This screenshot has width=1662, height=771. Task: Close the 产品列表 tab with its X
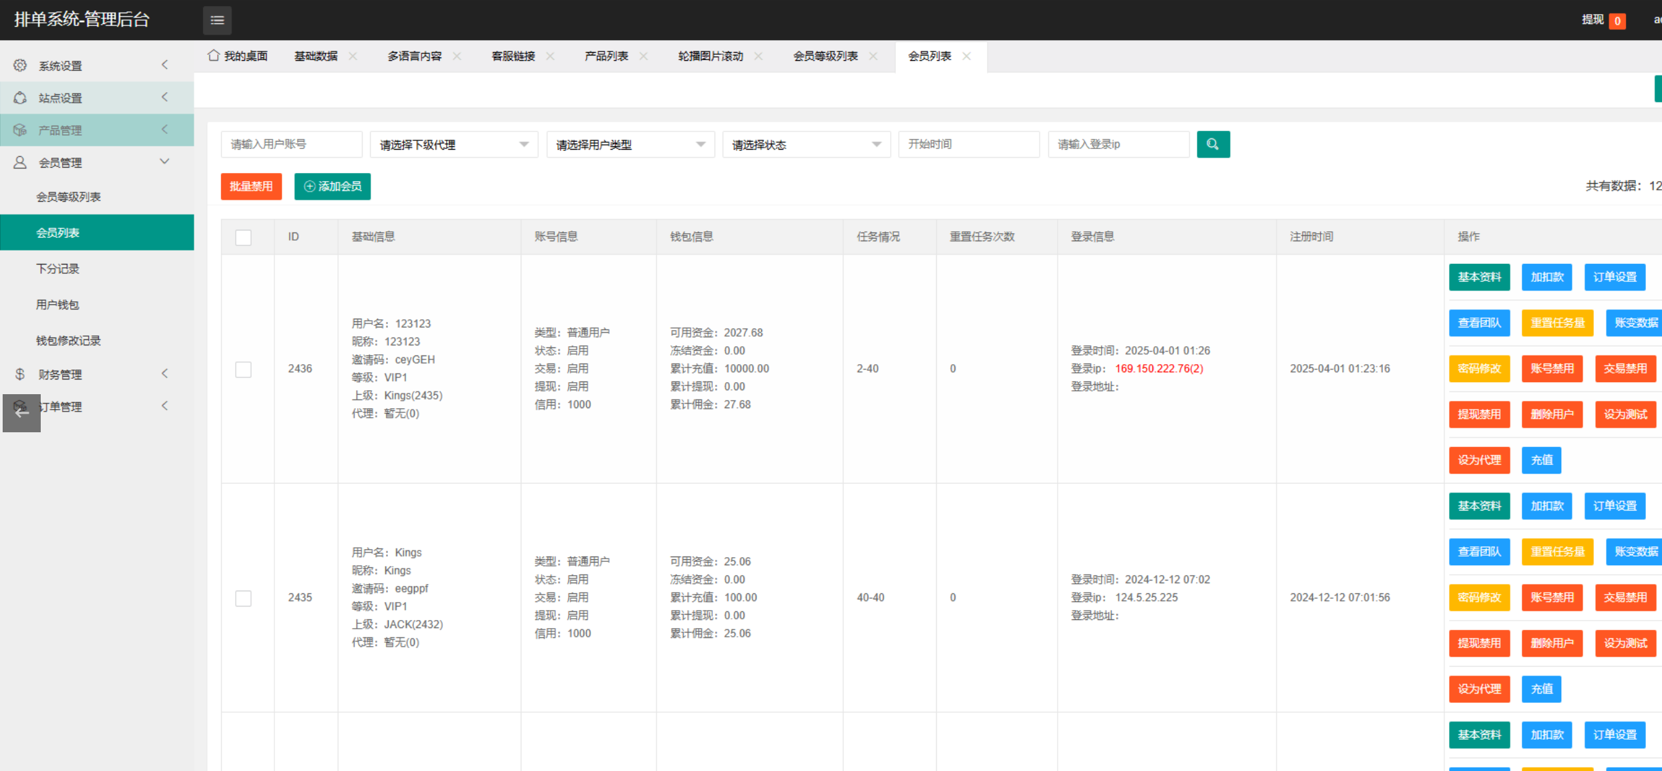[644, 56]
